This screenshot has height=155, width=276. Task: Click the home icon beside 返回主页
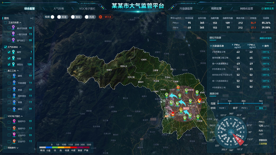pyautogui.click(x=263, y=9)
